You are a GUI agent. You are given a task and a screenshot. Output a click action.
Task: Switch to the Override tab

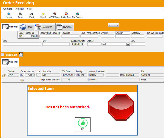(x=65, y=27)
